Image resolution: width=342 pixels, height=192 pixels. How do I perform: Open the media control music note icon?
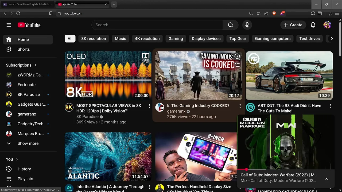[331, 13]
